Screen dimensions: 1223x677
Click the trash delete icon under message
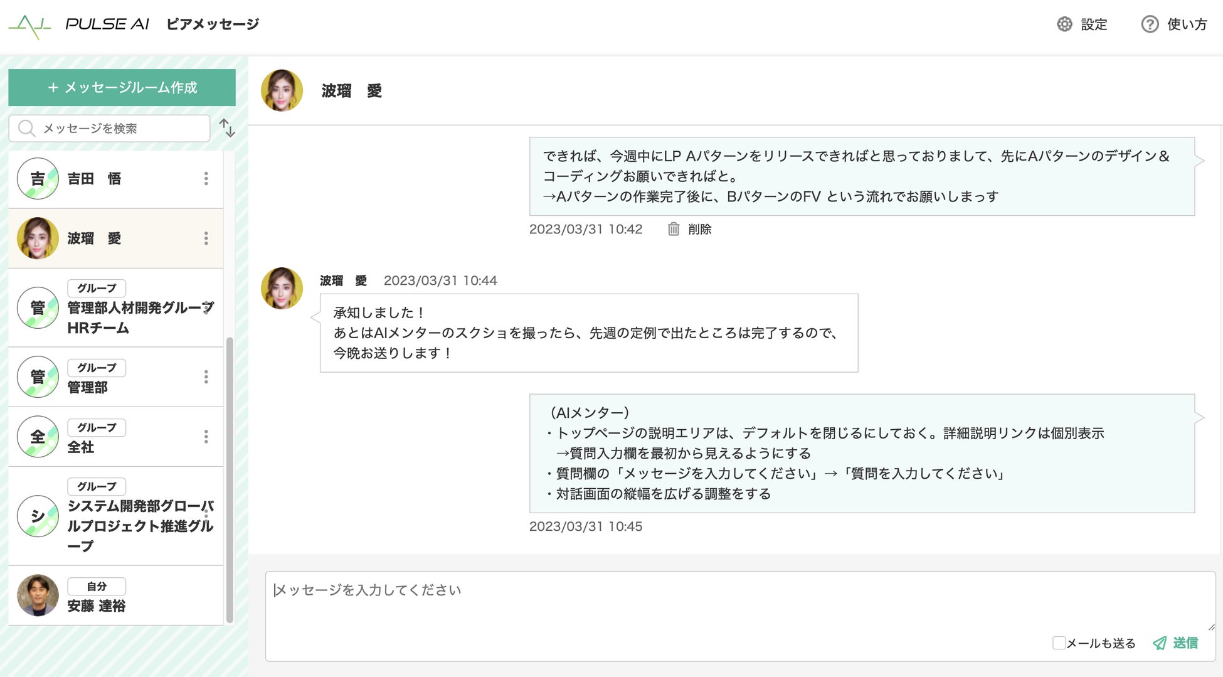pos(673,229)
